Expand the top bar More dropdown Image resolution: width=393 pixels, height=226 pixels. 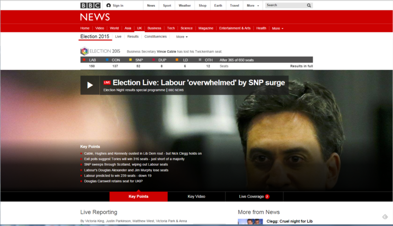(x=253, y=5)
